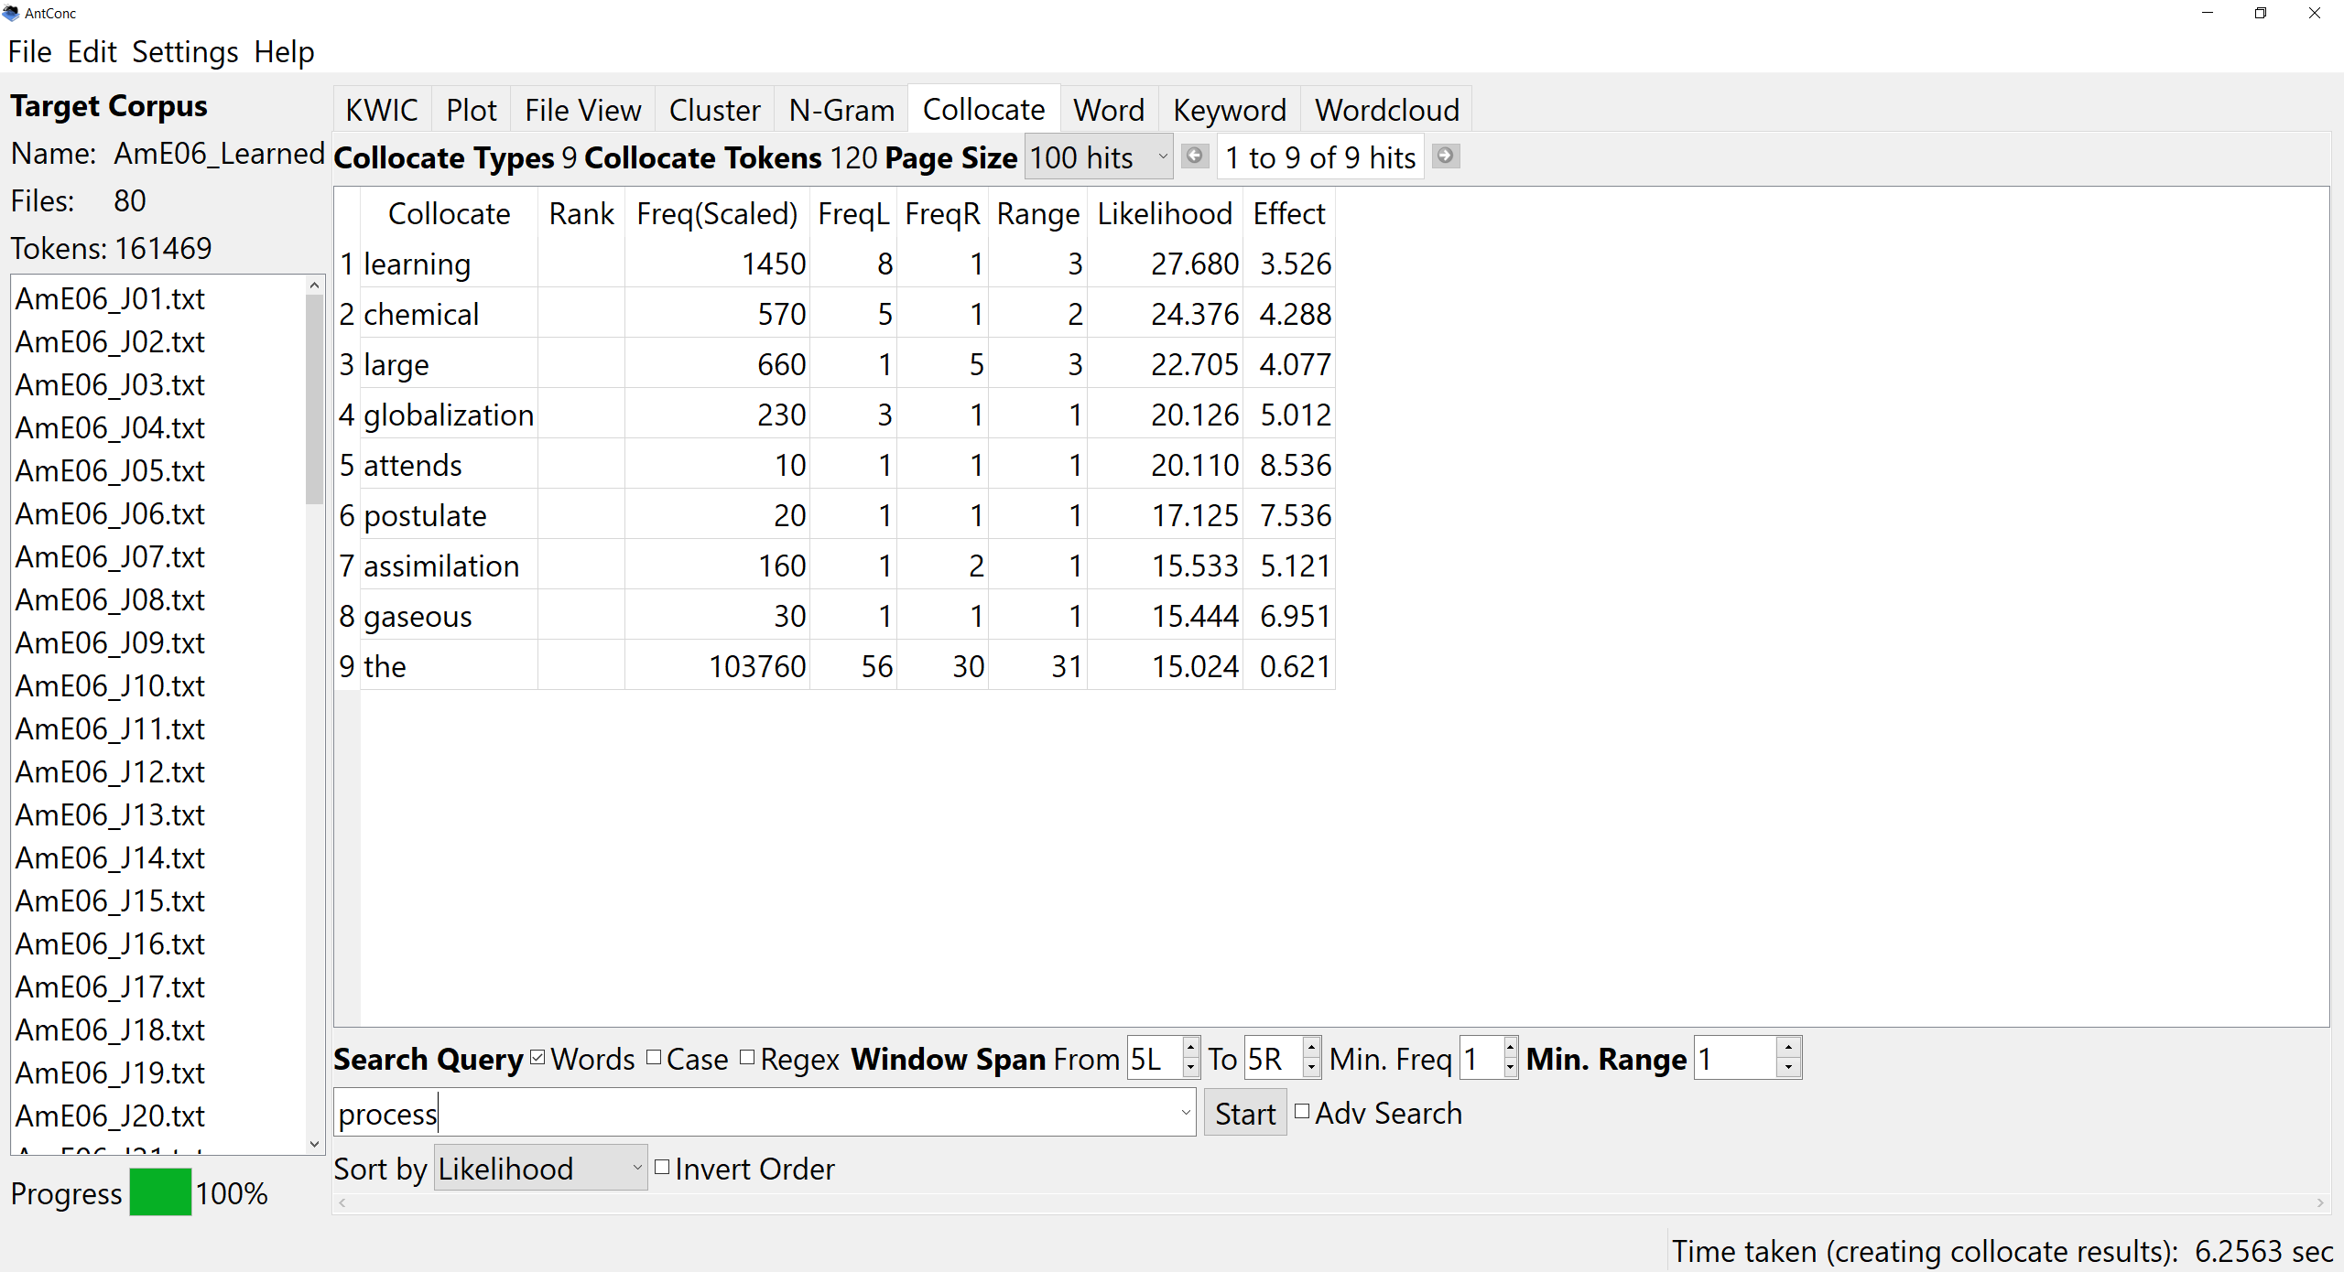Image resolution: width=2344 pixels, height=1272 pixels.
Task: Select AmE06_J05.txt in file list
Action: [x=110, y=470]
